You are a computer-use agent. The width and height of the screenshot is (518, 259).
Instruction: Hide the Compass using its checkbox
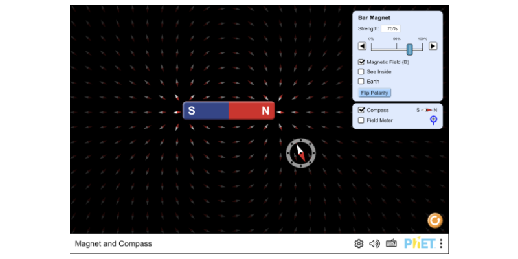coord(362,110)
